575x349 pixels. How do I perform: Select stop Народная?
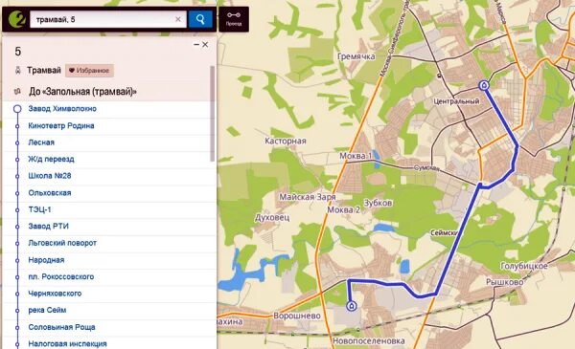point(46,260)
